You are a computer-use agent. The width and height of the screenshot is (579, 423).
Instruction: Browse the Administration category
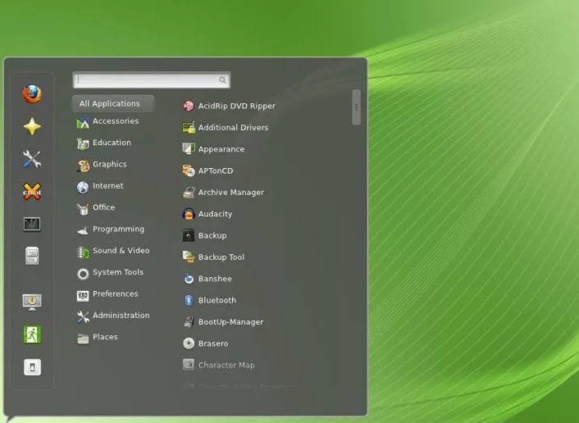113,316
